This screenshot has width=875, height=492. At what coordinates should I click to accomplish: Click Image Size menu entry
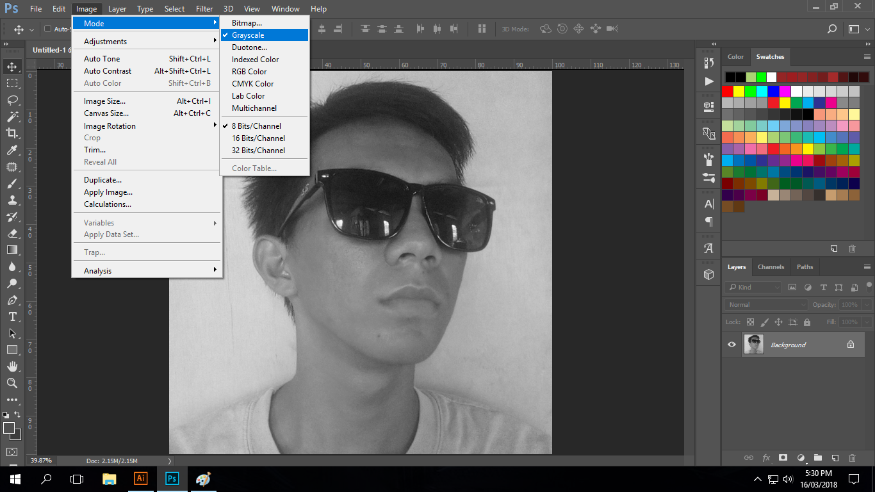click(147, 101)
